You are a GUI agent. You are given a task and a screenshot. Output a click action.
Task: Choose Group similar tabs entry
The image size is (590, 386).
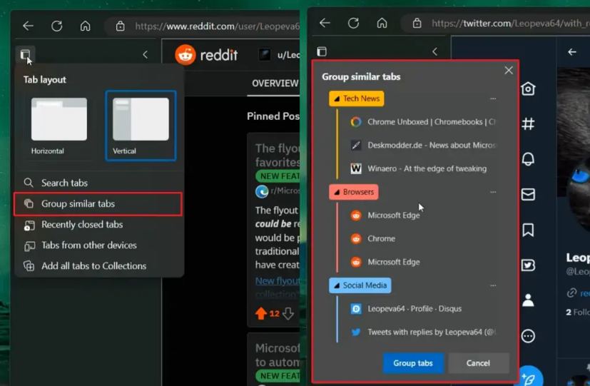tap(98, 204)
